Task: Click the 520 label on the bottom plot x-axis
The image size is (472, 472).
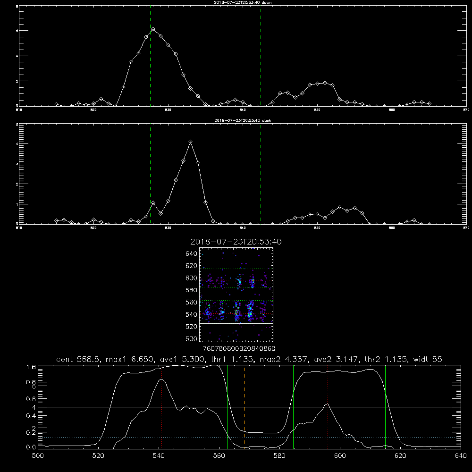Action: [x=98, y=456]
